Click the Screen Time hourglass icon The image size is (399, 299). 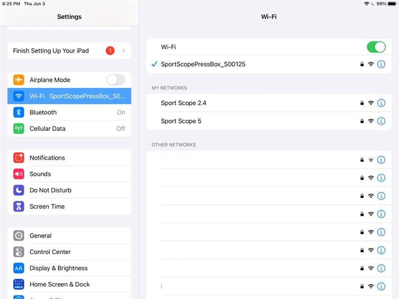click(18, 206)
